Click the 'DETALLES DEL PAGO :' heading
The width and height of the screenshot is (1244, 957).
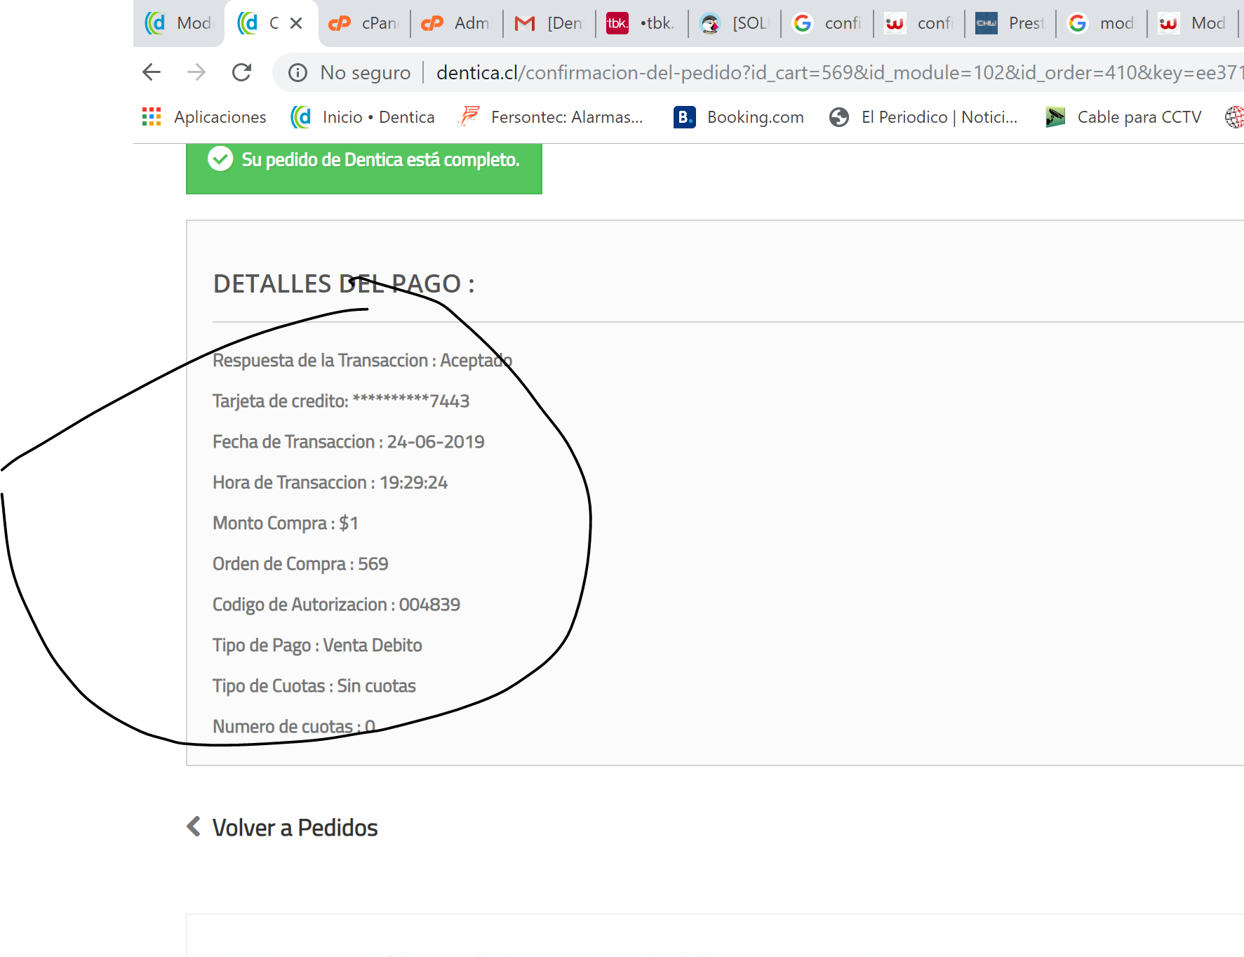click(x=344, y=284)
